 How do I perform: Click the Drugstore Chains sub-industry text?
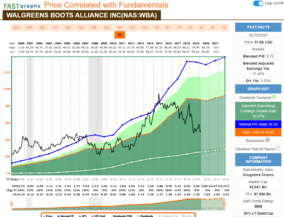[258, 175]
